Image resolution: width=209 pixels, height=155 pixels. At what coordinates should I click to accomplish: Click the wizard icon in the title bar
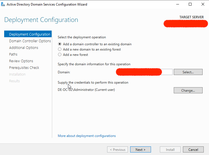coord(3,4)
